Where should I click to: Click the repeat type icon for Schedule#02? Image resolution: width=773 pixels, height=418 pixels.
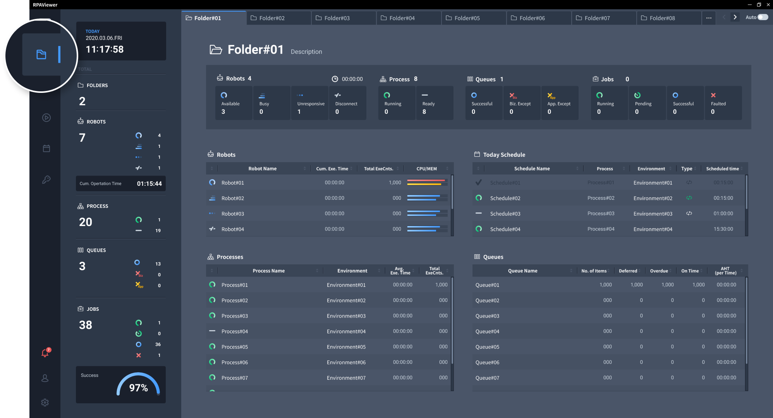(x=689, y=198)
